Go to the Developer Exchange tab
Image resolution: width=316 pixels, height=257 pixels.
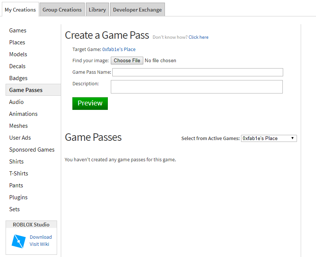pos(137,9)
